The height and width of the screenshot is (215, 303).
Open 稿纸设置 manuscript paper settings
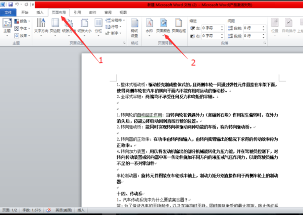click(134, 28)
